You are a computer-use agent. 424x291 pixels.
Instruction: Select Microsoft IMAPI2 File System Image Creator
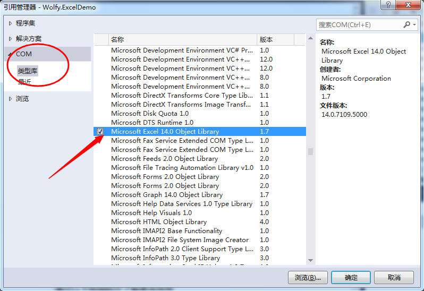point(200,240)
